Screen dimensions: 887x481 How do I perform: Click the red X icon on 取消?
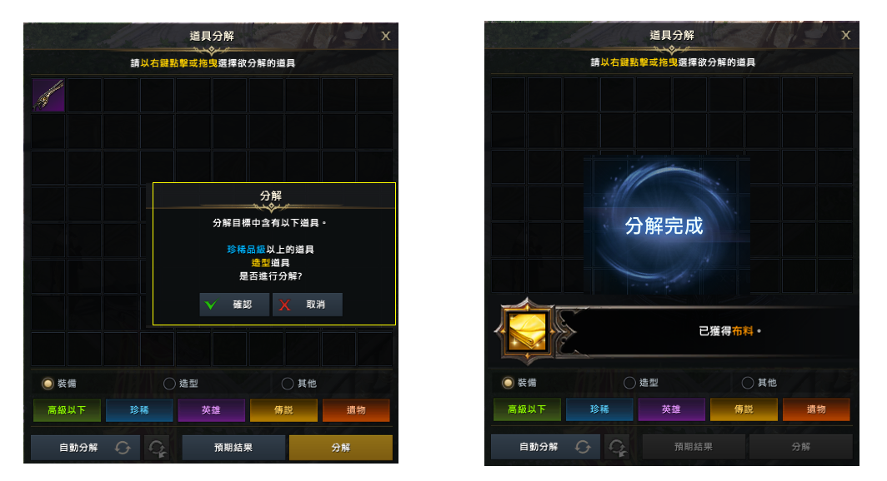coord(284,305)
